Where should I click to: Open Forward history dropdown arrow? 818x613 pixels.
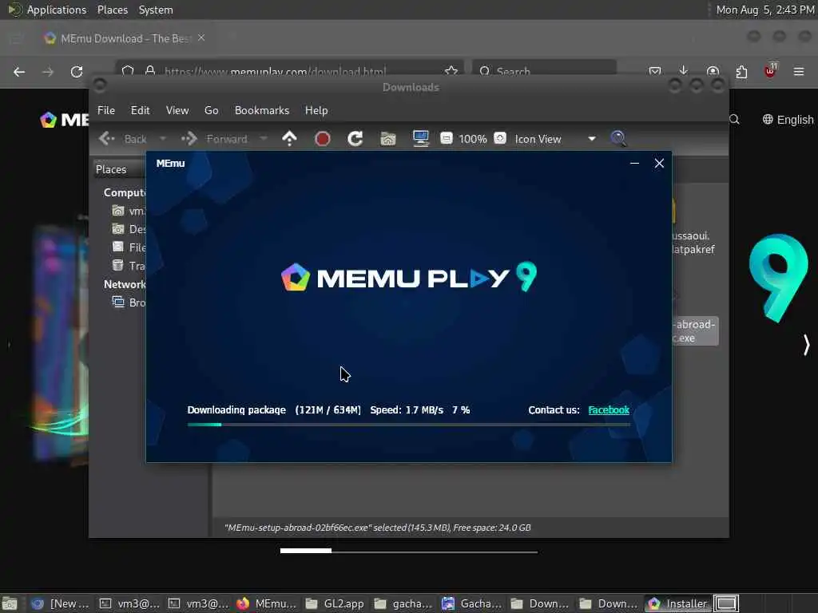264,139
